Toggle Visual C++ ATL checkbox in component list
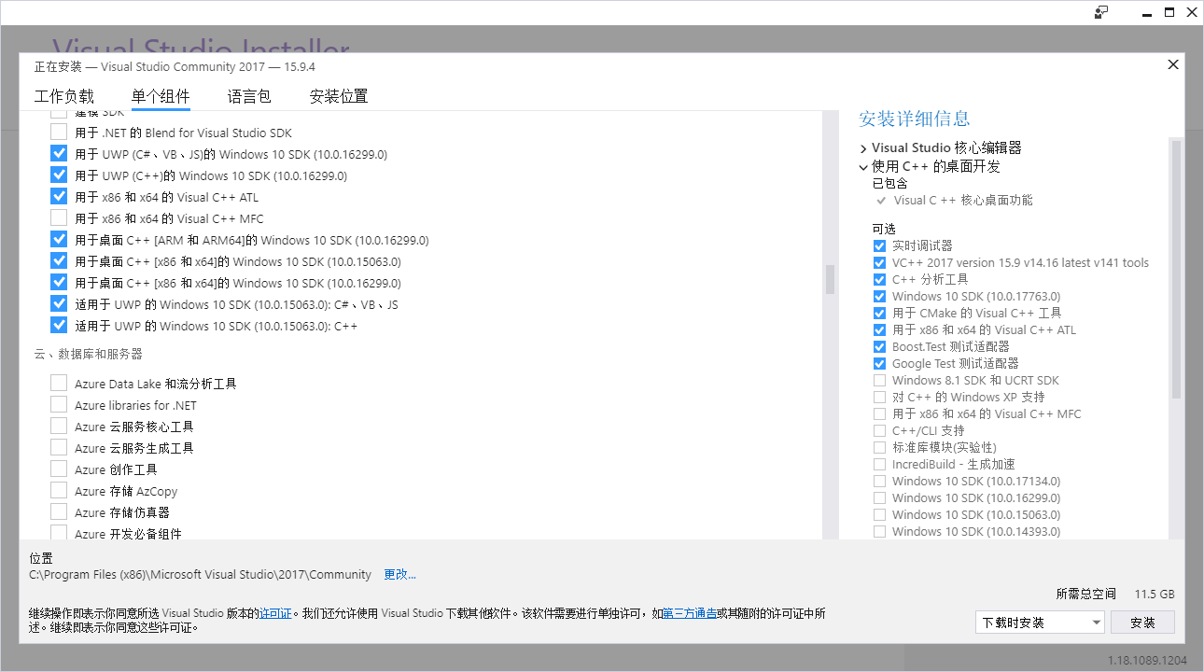Viewport: 1204px width, 672px height. (59, 197)
